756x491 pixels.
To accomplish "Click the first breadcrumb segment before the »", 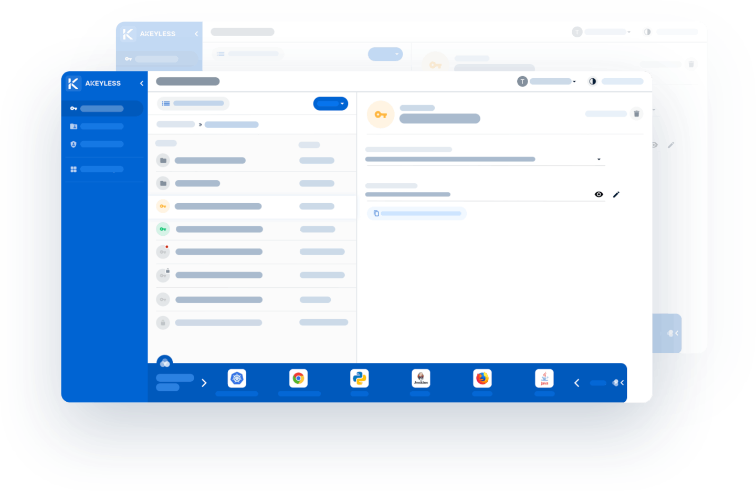I will click(176, 124).
